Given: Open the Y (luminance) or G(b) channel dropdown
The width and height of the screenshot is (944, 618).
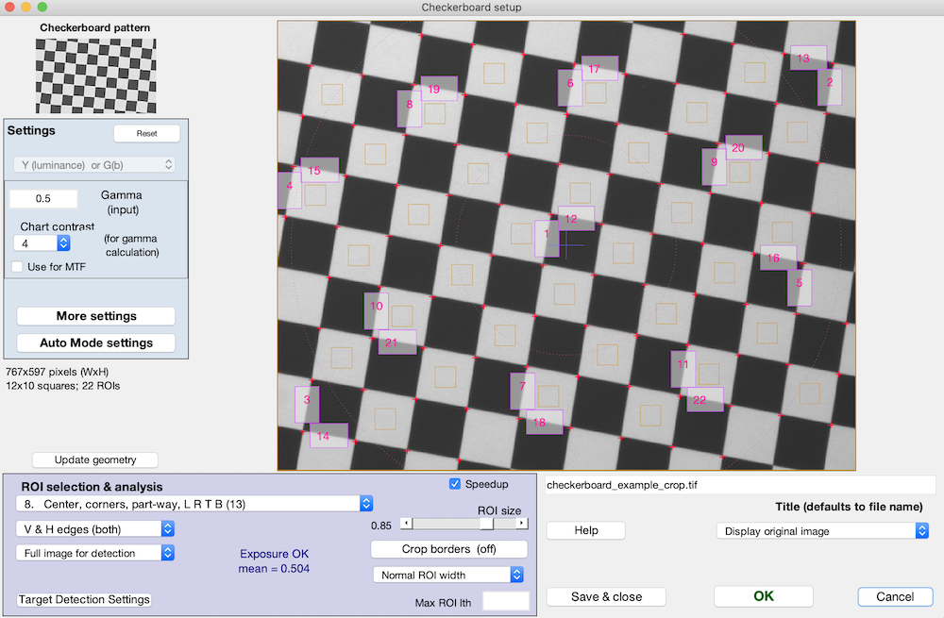Looking at the screenshot, I should click(x=94, y=165).
